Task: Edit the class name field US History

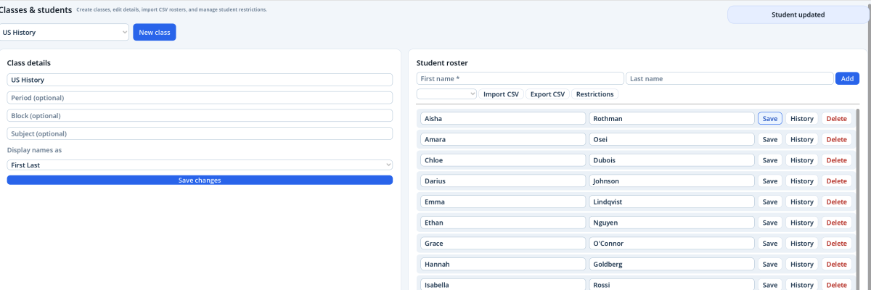Action: point(200,80)
